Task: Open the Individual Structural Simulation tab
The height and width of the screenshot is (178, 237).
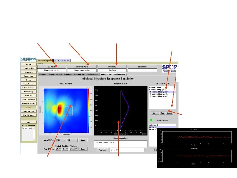Action: 113,74
